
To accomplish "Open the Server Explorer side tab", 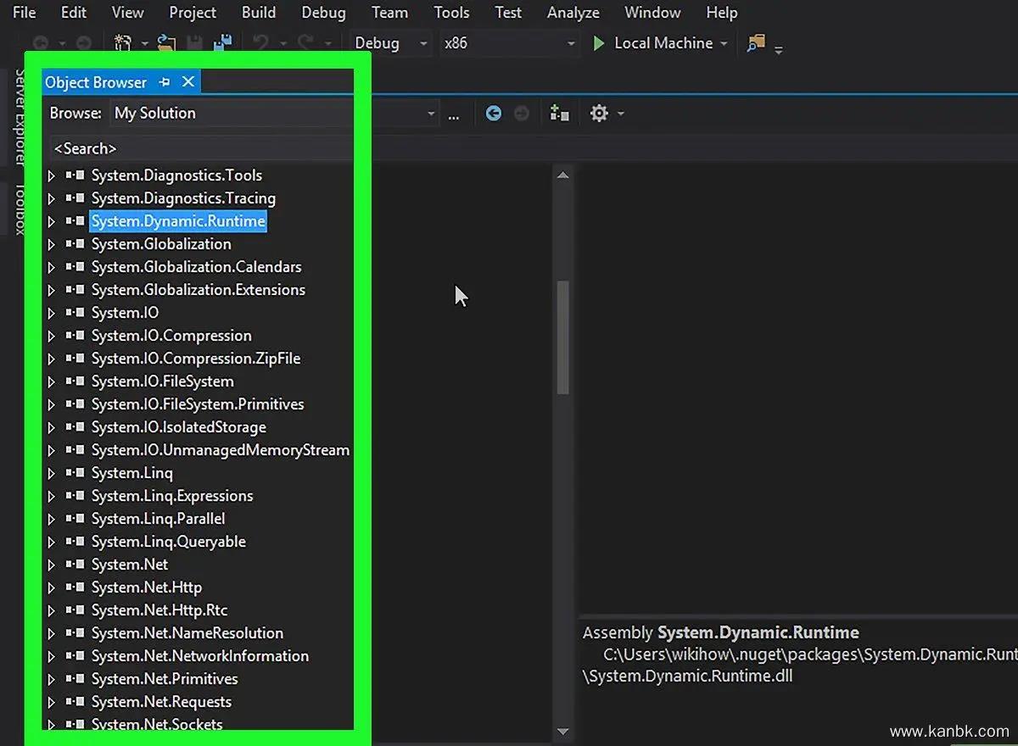I will point(19,119).
